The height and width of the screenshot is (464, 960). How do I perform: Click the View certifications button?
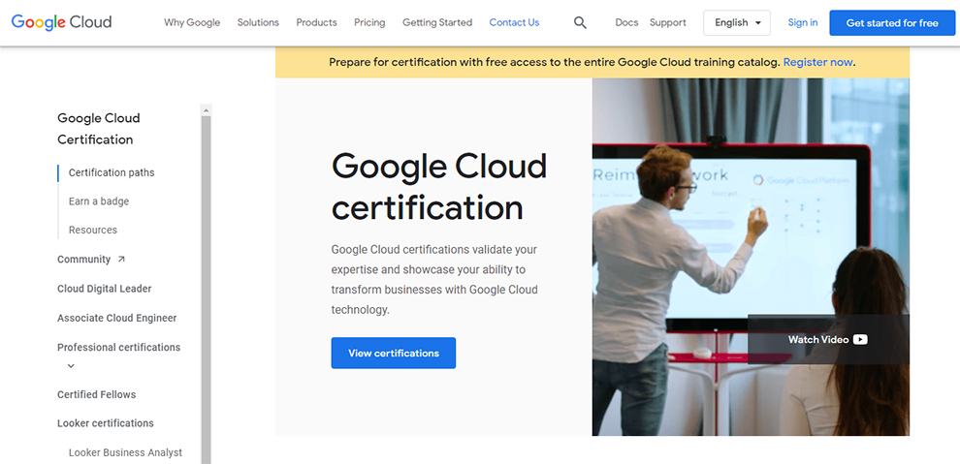(394, 353)
